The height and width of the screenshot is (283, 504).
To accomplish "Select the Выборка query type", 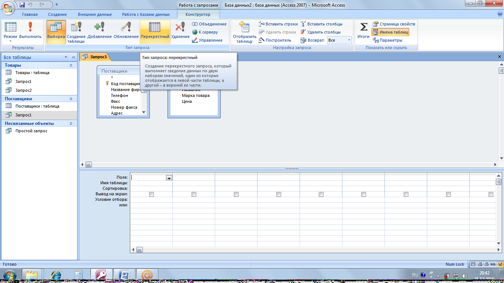I will (x=56, y=32).
